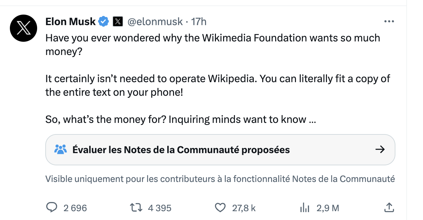
Task: Click the Community Notes people icon
Action: tap(61, 149)
